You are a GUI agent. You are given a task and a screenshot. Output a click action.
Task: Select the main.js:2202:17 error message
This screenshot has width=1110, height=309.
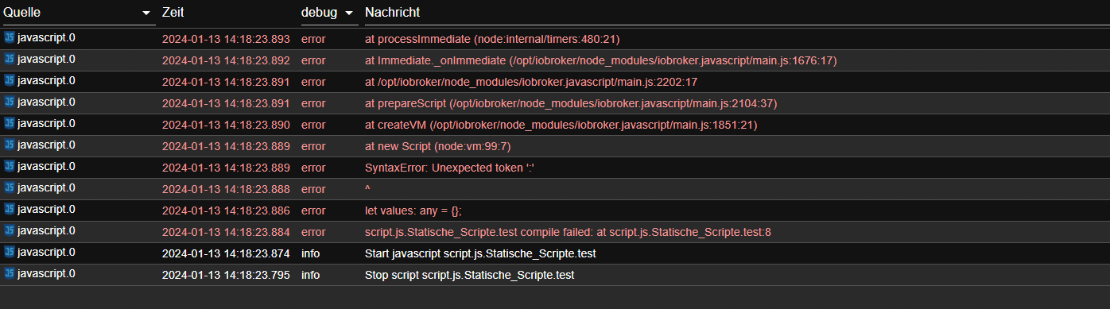tap(531, 82)
